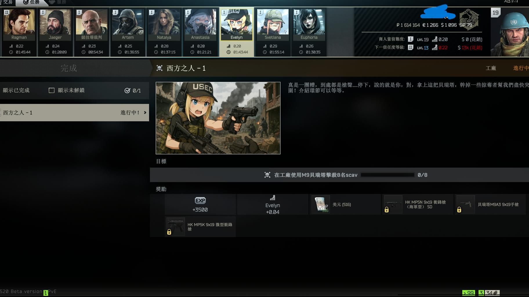Switch to the 任務 tab

pos(31,2)
